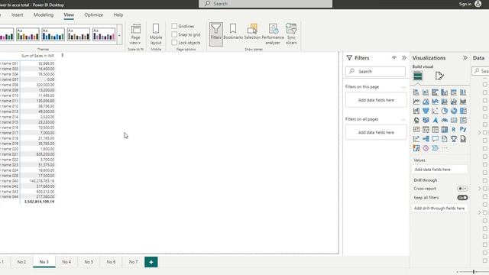Select the Build visual fields icon
Screen dimensions: 489x275
[418, 76]
